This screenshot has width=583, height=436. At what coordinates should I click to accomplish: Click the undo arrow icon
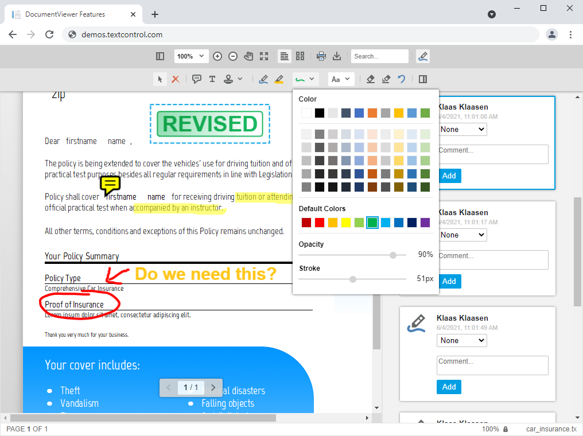click(x=402, y=79)
